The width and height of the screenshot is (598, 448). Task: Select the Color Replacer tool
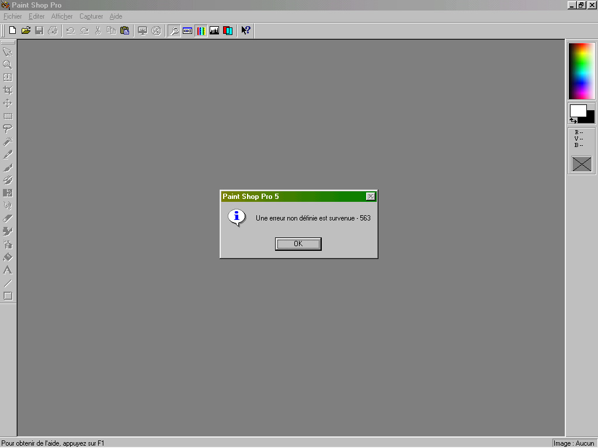(8, 193)
